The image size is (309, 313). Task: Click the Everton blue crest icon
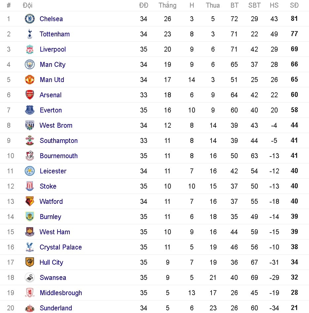(30, 110)
